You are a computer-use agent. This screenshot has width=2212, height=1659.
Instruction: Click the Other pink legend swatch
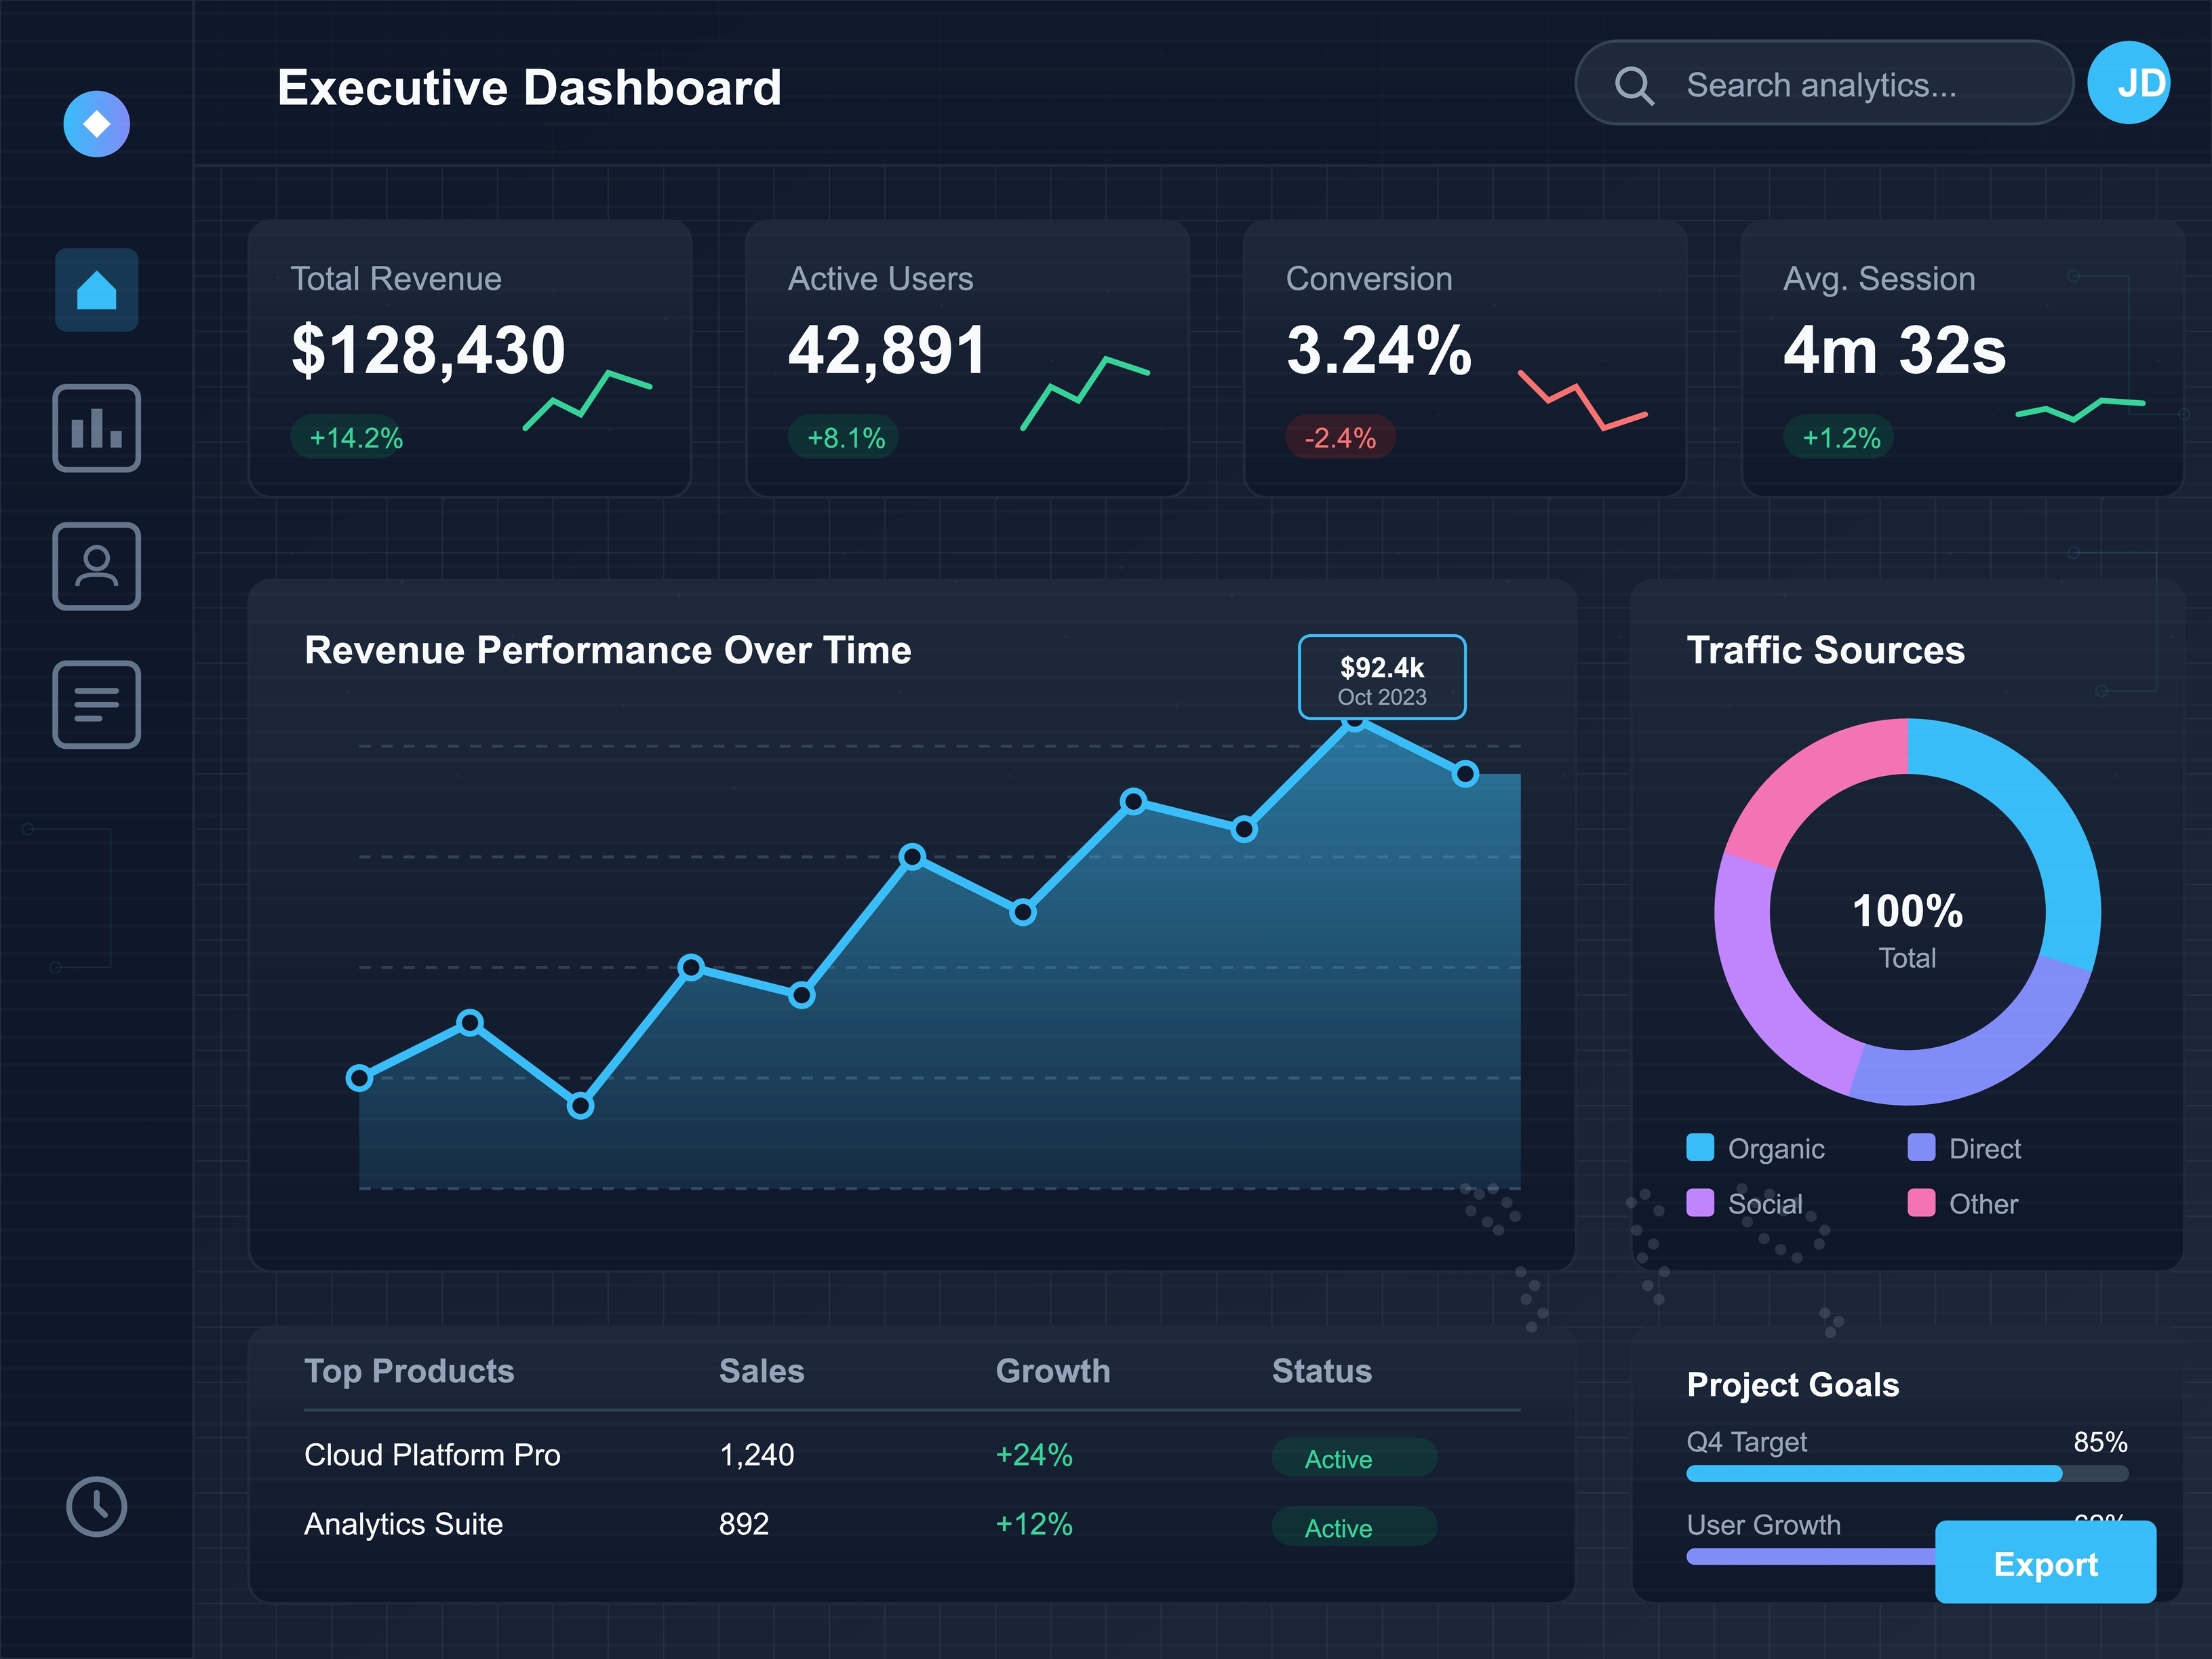pos(1921,1203)
